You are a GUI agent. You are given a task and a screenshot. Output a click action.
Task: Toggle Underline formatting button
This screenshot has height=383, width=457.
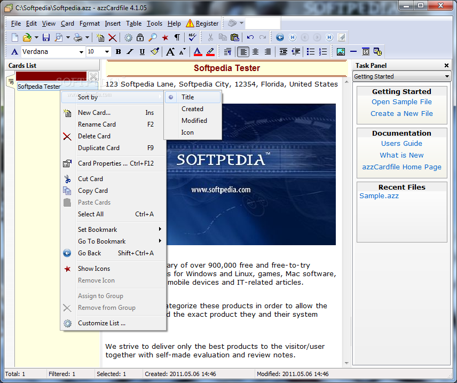142,52
